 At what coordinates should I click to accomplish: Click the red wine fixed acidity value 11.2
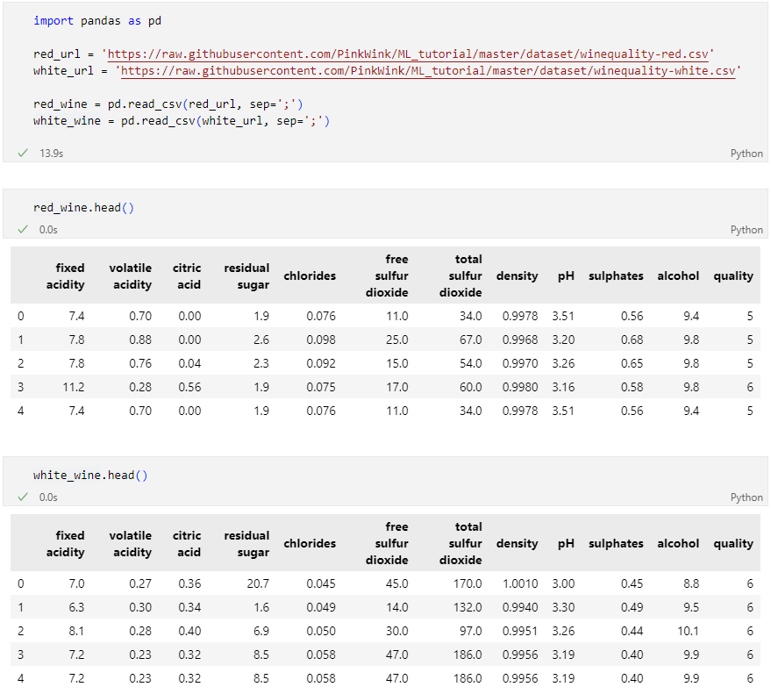[x=74, y=387]
